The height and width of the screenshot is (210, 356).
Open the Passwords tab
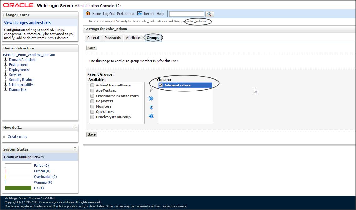coord(113,38)
